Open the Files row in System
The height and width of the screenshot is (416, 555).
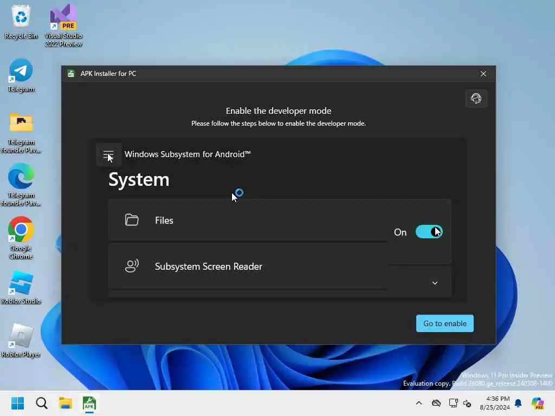tap(247, 220)
